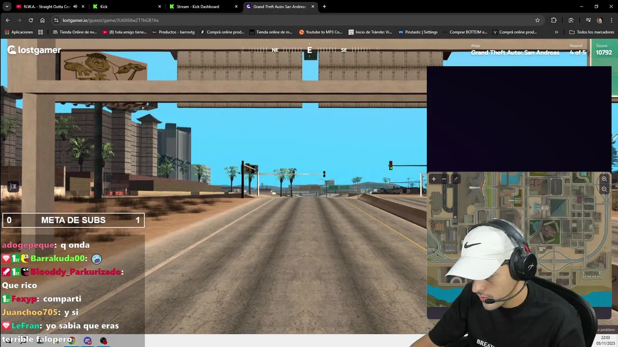
Task: Click the grid bookmark icon beside Aplicaciones
Action: (41, 32)
